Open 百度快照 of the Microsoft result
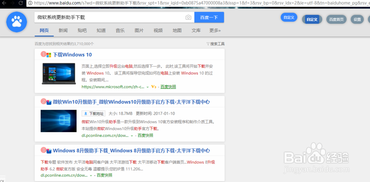The height and width of the screenshot is (182, 370). point(168,87)
